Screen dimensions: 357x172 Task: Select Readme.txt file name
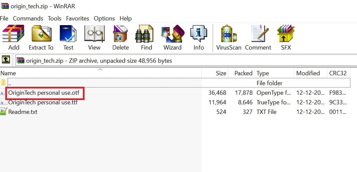tap(23, 112)
